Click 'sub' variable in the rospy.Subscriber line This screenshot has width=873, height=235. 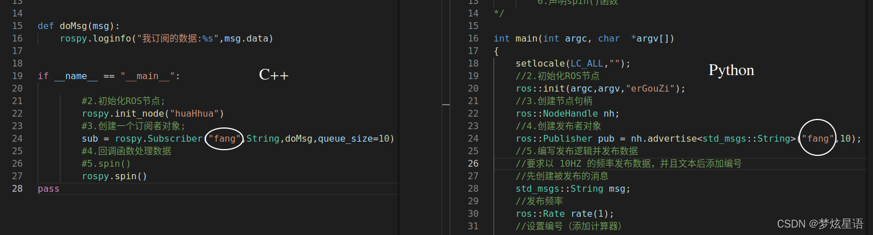(90, 139)
